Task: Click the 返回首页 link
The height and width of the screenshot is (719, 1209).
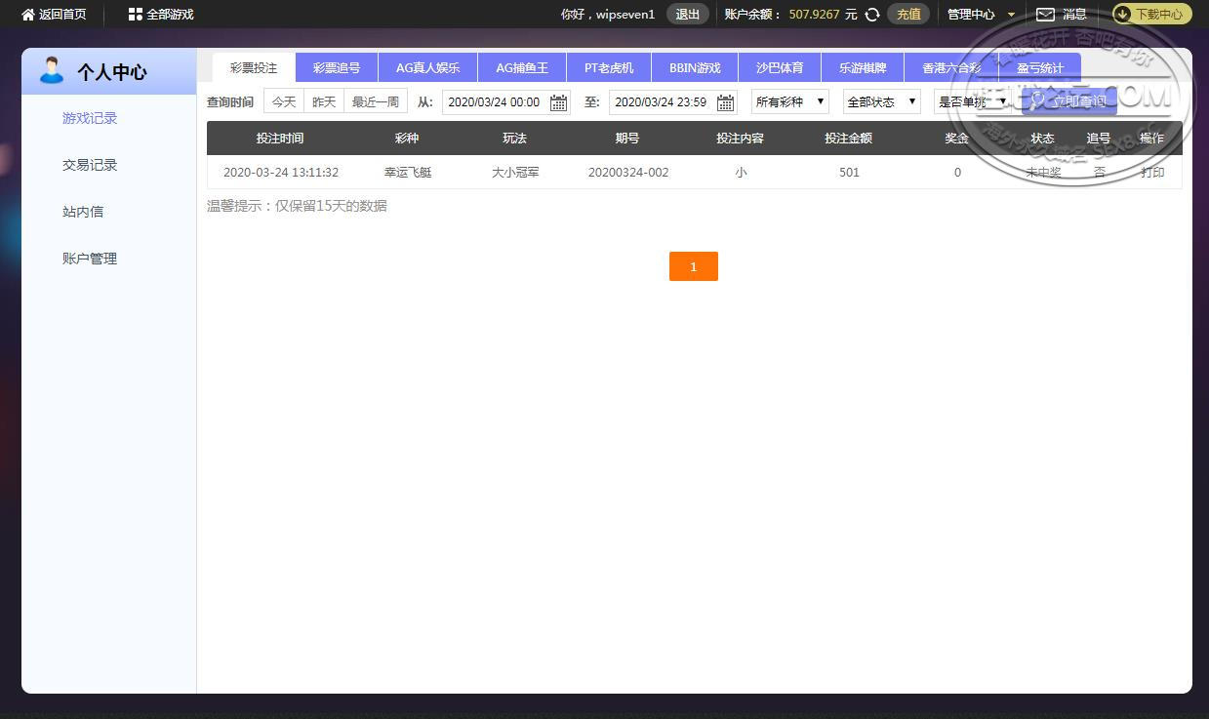Action: [62, 15]
